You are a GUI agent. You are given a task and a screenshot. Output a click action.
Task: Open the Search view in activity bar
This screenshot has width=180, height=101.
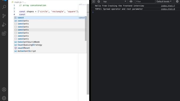point(4,7)
